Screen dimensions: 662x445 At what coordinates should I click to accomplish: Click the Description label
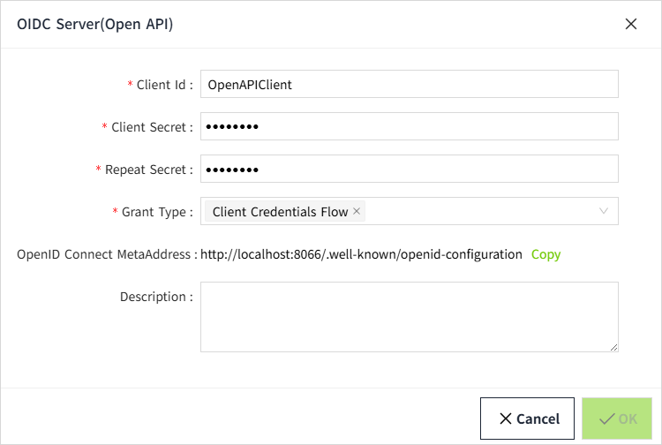coord(155,297)
